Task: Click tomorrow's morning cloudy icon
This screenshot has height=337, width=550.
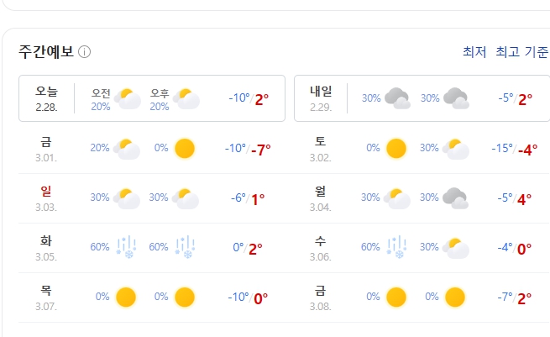Action: click(397, 98)
